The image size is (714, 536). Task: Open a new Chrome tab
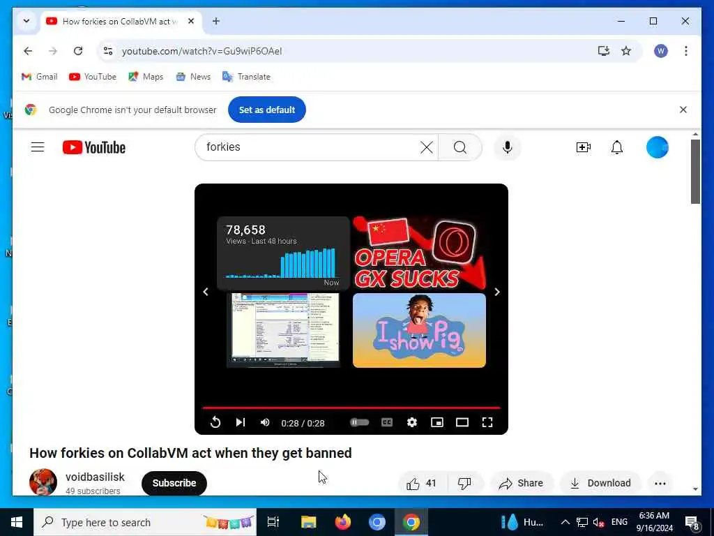[216, 21]
